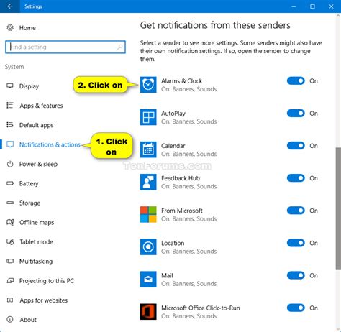
Task: Click the AutoPlay app icon
Action: (x=148, y=117)
